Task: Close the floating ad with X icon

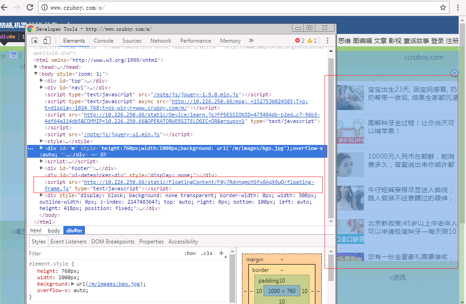Action: pos(454,73)
